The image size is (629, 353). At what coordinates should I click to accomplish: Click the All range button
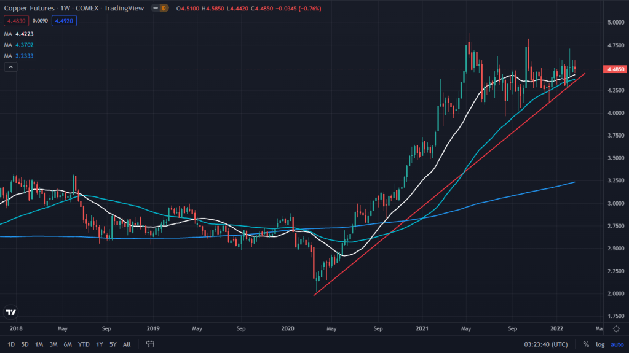coord(127,344)
